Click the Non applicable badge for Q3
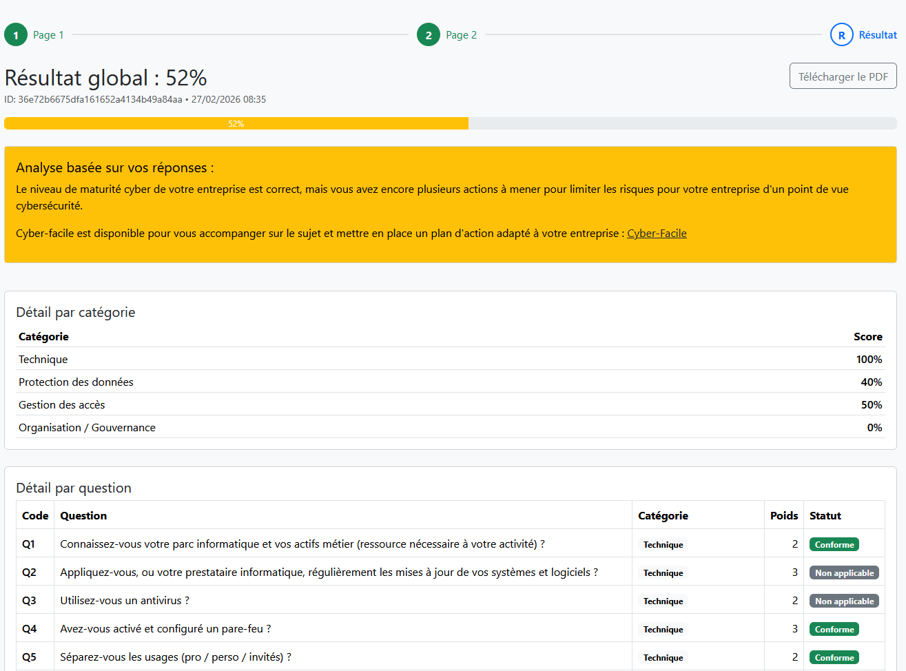The height and width of the screenshot is (671, 906). (x=843, y=601)
